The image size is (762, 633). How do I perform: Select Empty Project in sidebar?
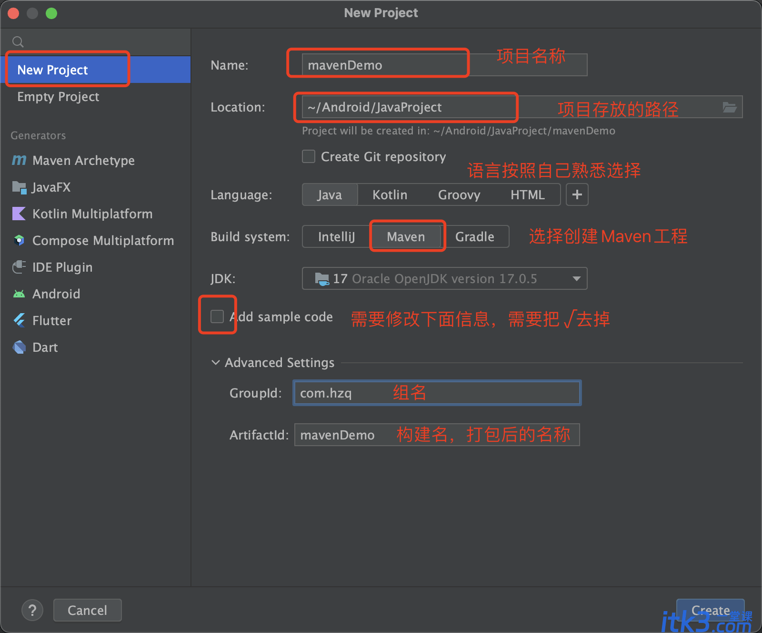click(95, 96)
